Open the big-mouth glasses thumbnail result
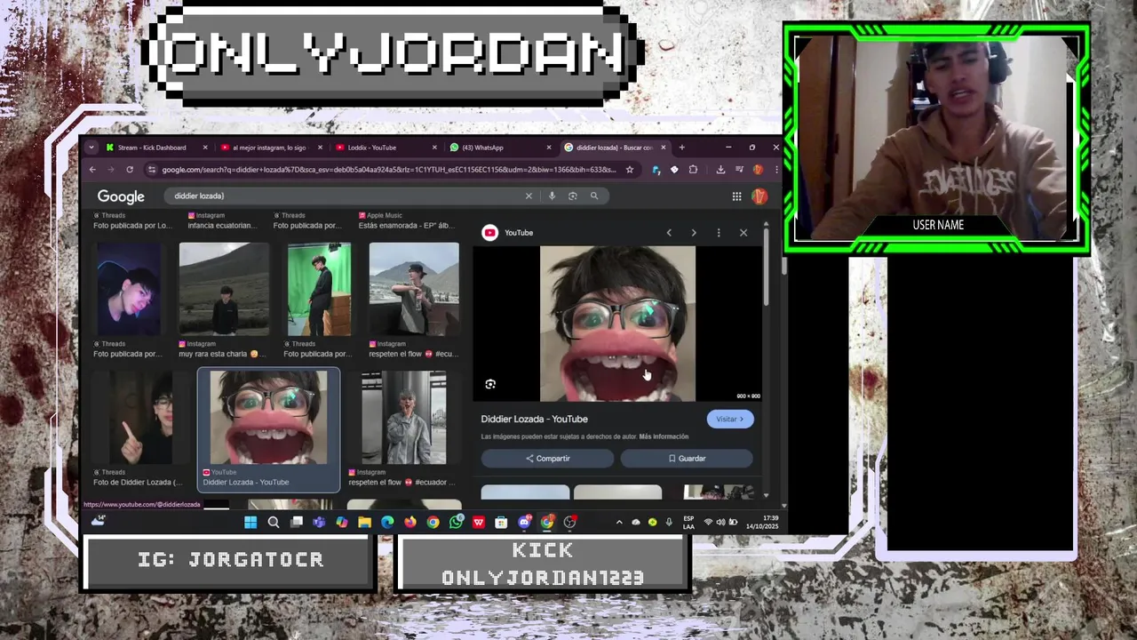This screenshot has width=1137, height=640. pos(268,418)
